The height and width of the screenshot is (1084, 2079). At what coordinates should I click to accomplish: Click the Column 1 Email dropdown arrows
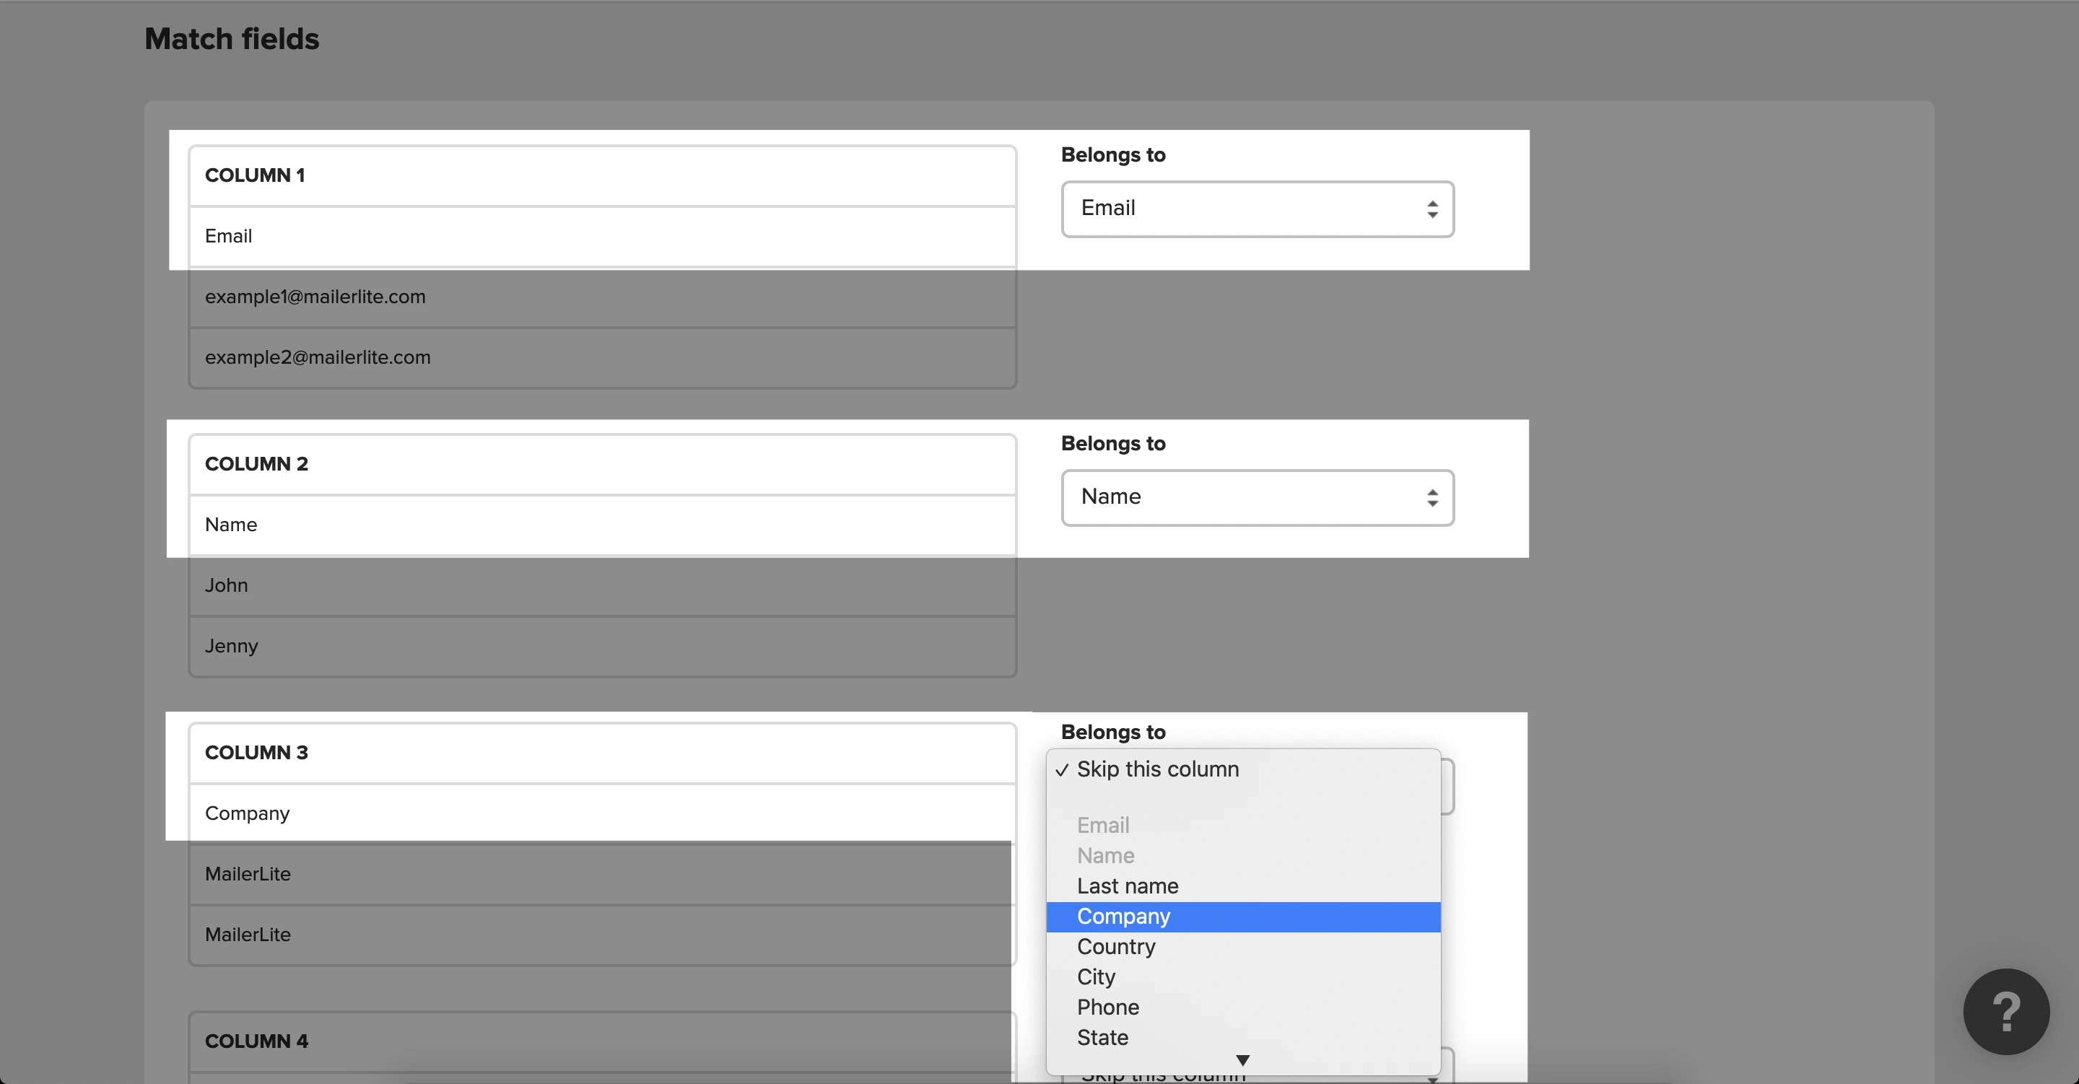pyautogui.click(x=1431, y=209)
